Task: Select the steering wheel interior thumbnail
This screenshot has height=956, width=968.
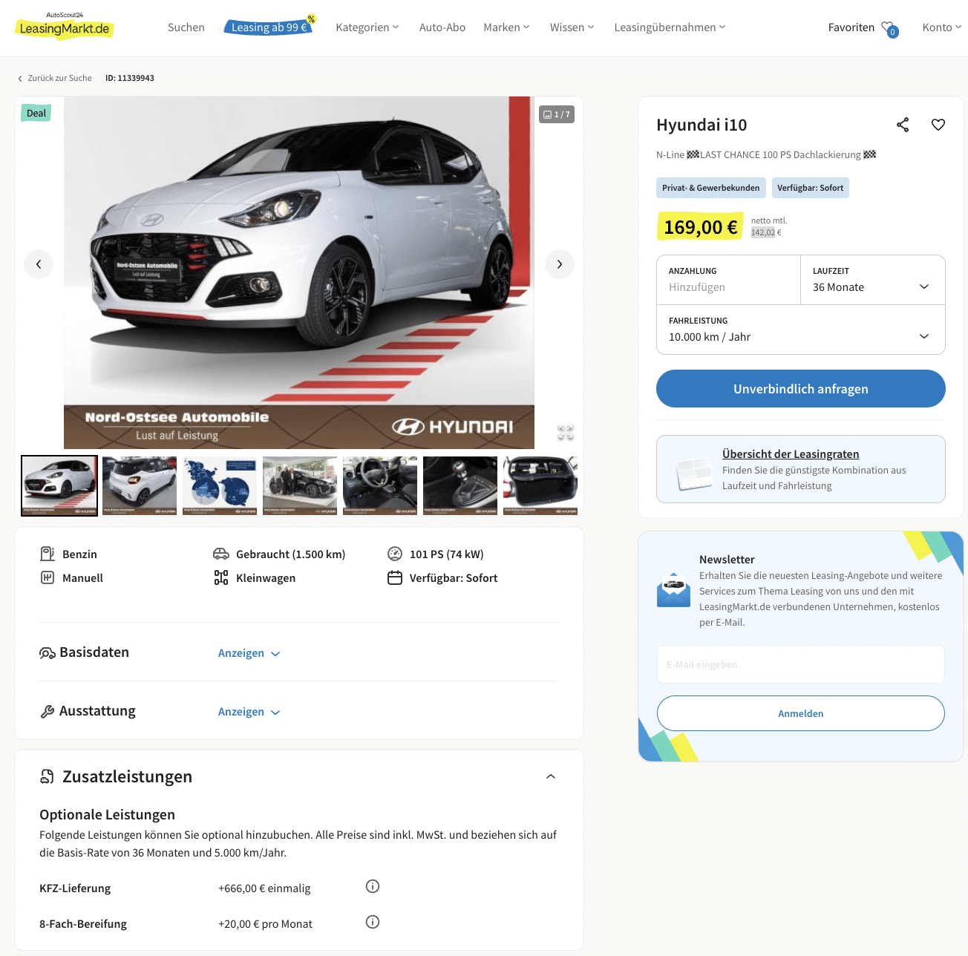Action: 380,485
